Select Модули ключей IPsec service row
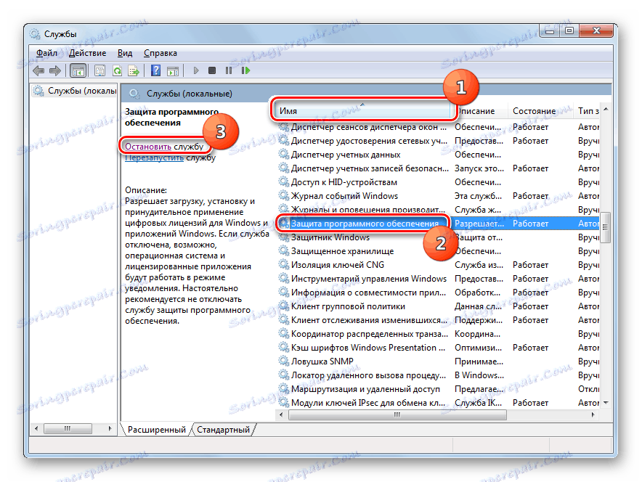 point(438,403)
